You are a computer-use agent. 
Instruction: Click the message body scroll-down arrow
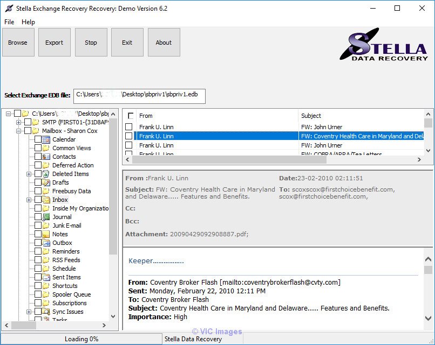[x=429, y=319]
